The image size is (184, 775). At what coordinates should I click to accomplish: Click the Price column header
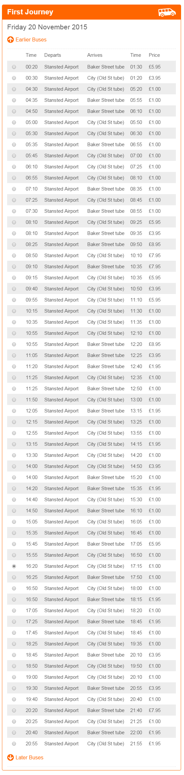(154, 55)
